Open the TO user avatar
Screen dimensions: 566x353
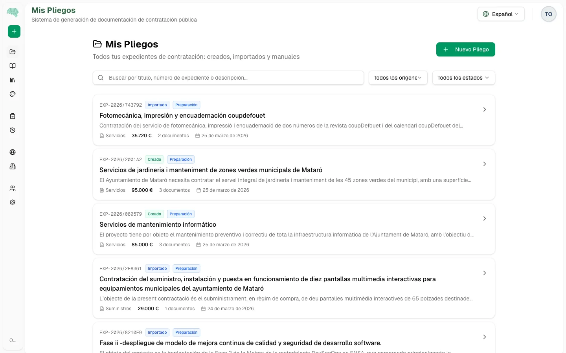[x=548, y=14]
